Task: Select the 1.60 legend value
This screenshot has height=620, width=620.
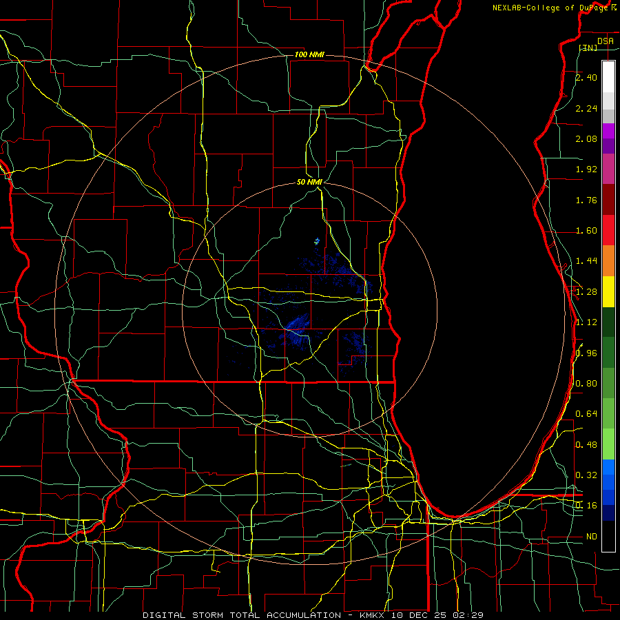Action: point(586,231)
